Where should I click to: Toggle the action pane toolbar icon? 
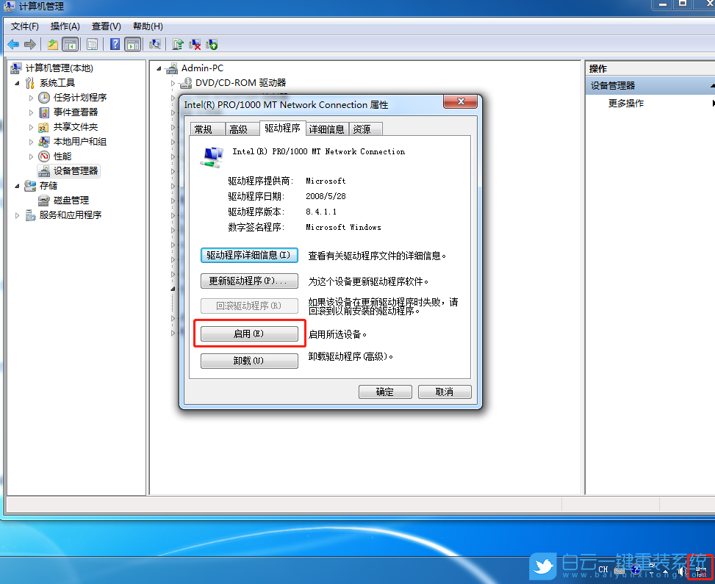134,43
